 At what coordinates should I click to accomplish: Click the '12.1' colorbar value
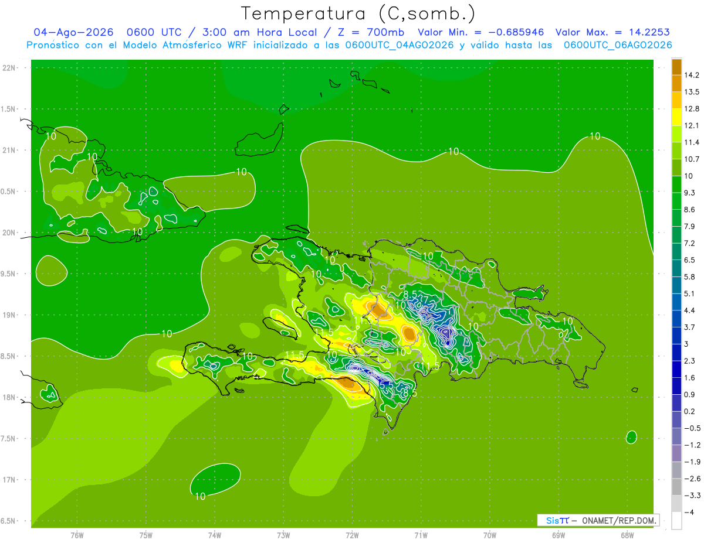click(x=692, y=125)
